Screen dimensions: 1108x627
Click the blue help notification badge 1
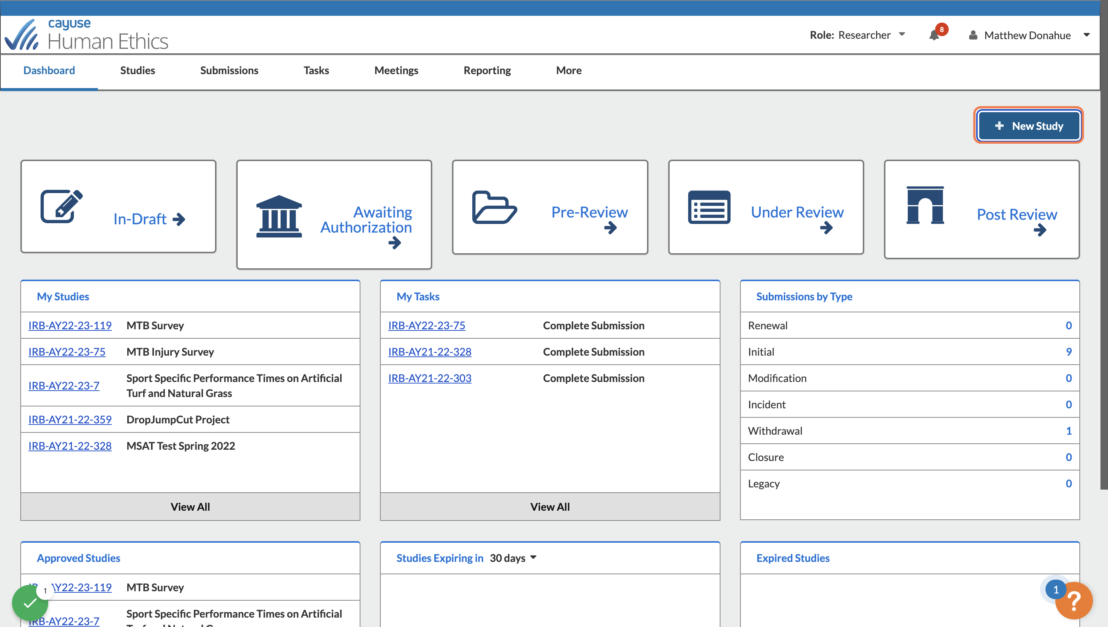click(1055, 589)
